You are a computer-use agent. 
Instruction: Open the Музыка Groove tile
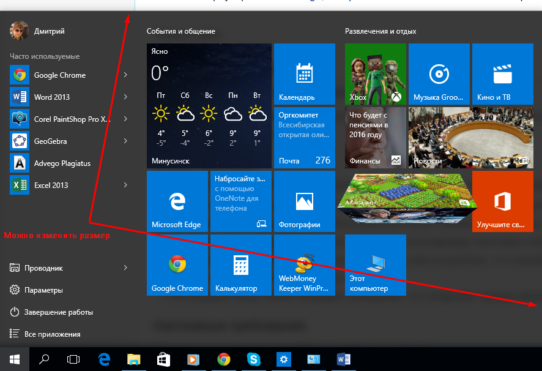(439, 74)
